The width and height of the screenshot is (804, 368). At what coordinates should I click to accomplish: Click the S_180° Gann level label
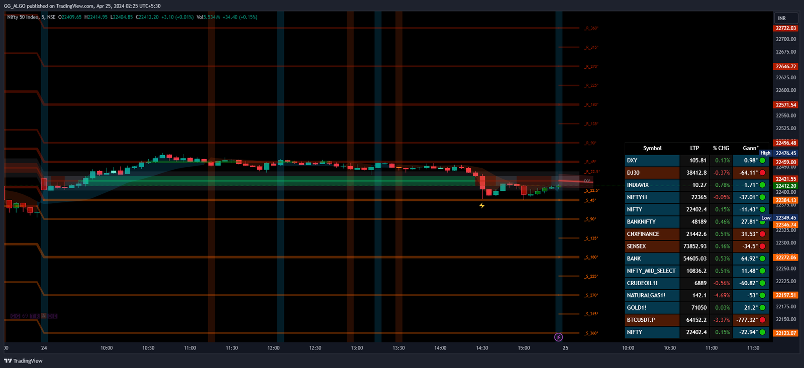point(591,257)
